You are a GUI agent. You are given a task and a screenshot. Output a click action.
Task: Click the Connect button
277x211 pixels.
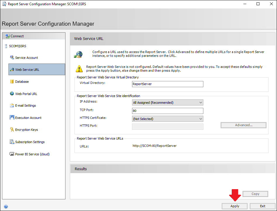[34, 36]
